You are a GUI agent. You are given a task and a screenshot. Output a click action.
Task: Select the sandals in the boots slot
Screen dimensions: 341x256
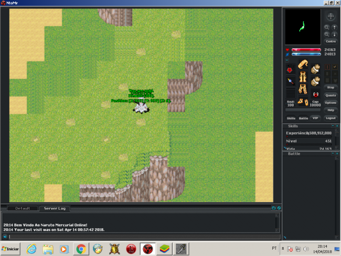pyautogui.click(x=303, y=102)
